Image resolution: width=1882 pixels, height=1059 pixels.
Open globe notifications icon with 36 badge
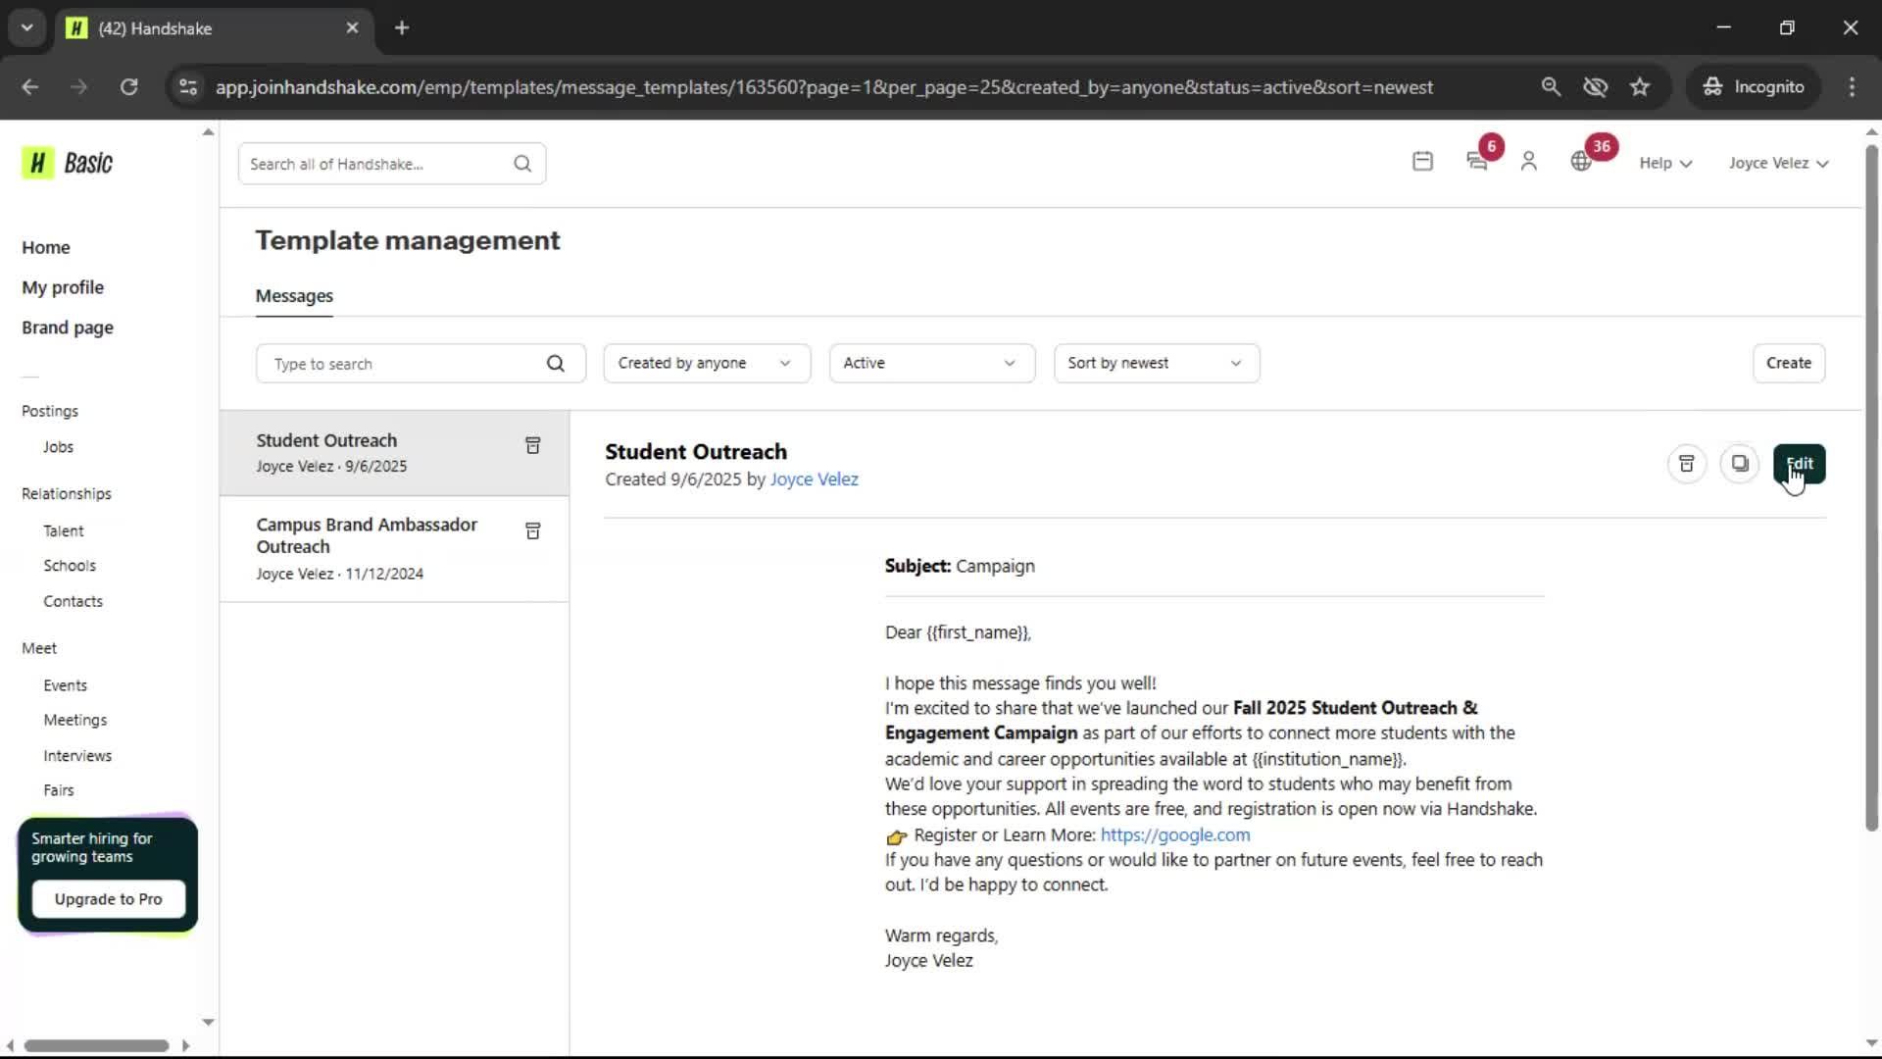[x=1581, y=162]
